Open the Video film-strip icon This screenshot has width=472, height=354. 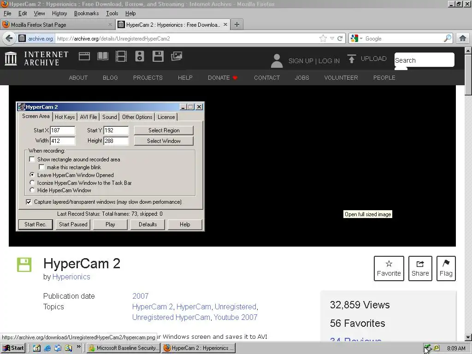121,56
